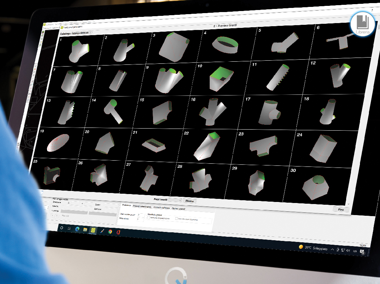
Task: Click the ITA language indicator
Action: (x=355, y=251)
